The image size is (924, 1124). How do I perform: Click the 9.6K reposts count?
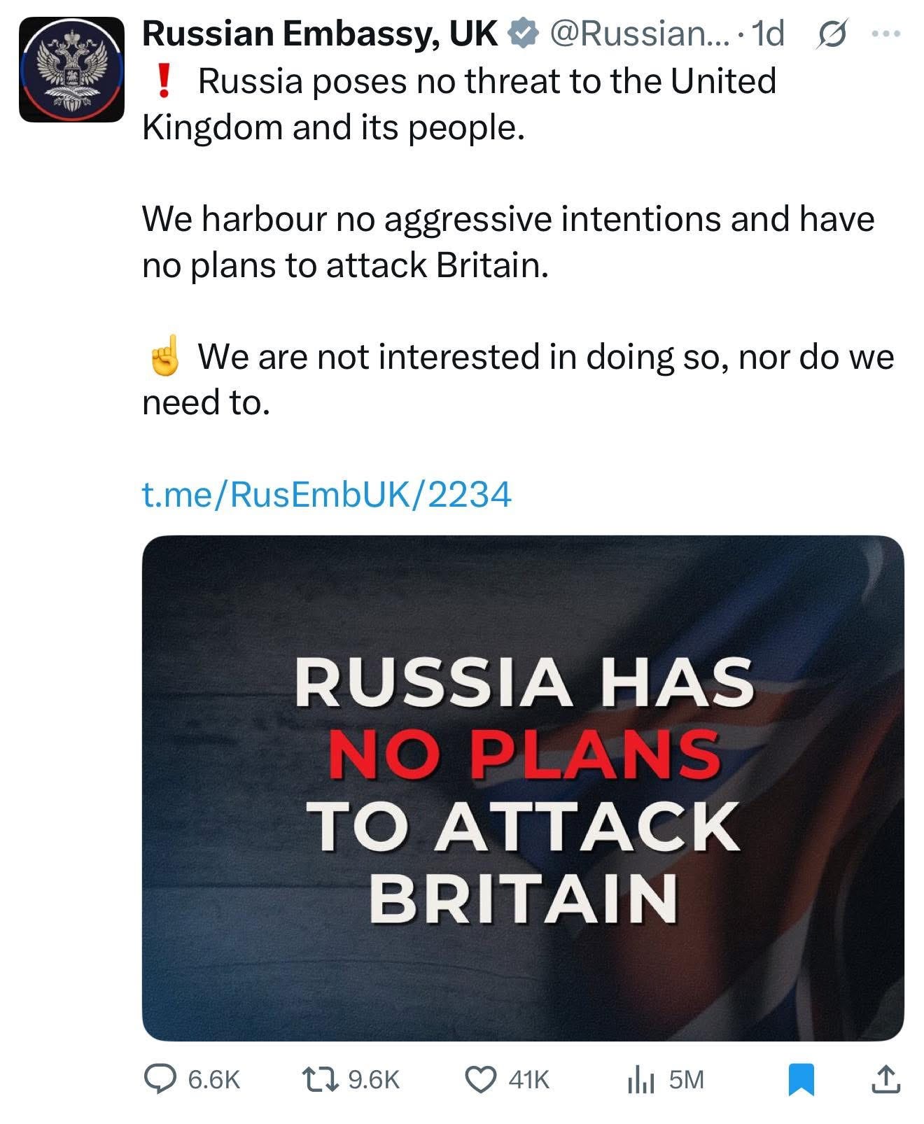tap(374, 1079)
